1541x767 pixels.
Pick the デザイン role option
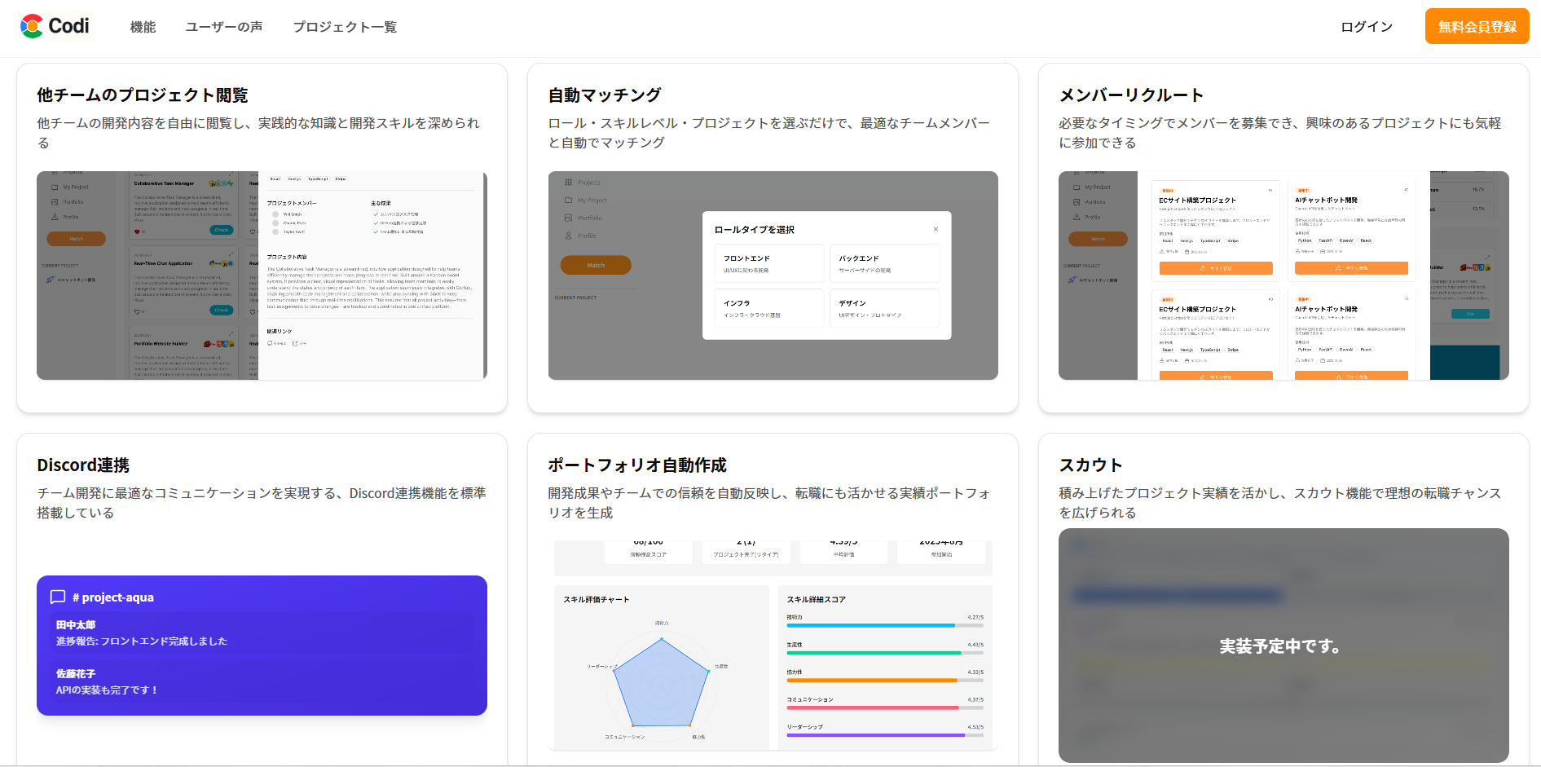(x=884, y=308)
